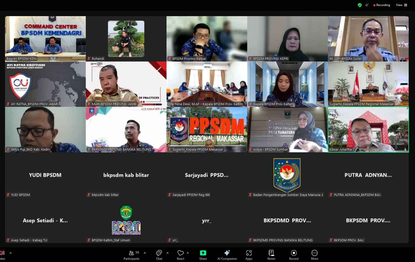Click muted mic icon beside Rohandi
Screen dimensions: 415x262
[x=89, y=59]
